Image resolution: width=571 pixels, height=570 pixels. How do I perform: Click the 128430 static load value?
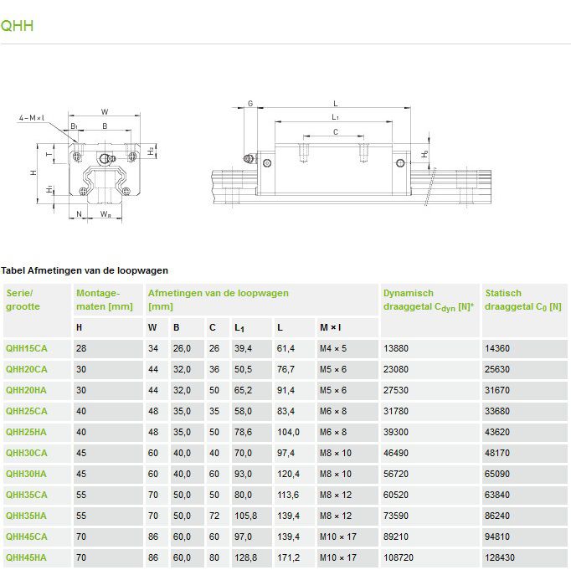point(502,557)
